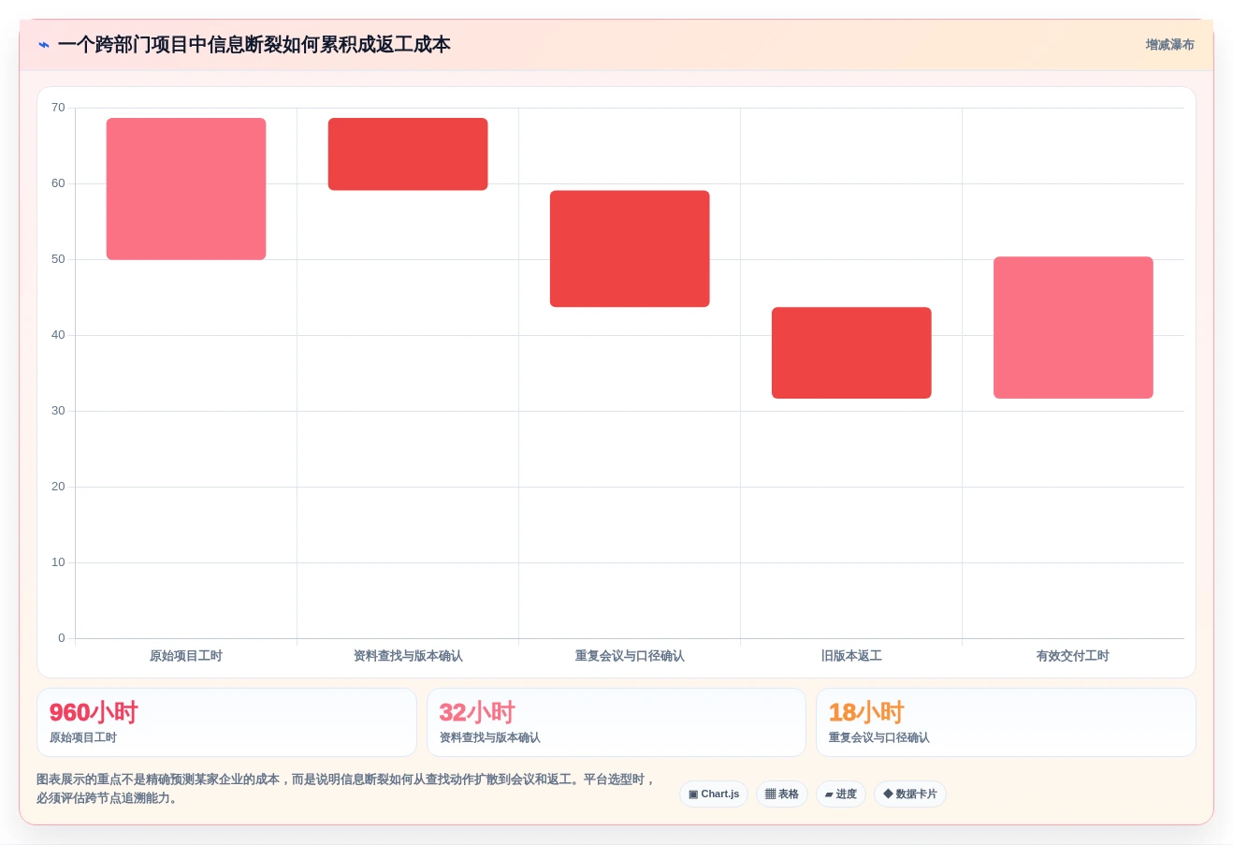Click the 原始项目工时 caption under 960小时
The height and width of the screenshot is (845, 1233).
tap(83, 737)
